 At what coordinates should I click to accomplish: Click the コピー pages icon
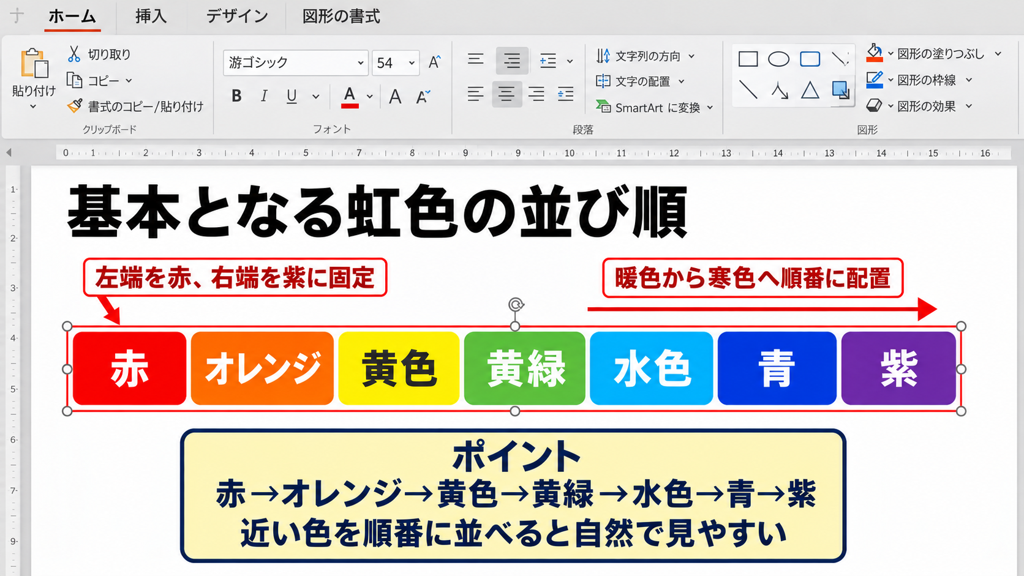tap(74, 80)
